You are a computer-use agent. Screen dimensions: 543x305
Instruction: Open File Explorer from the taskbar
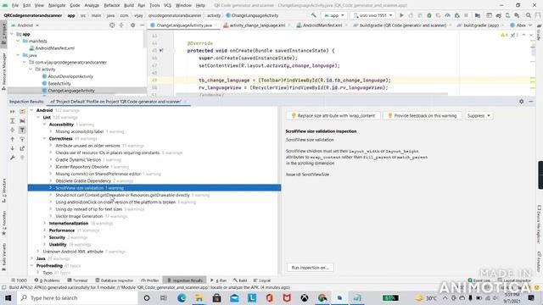pyautogui.click(x=199, y=297)
